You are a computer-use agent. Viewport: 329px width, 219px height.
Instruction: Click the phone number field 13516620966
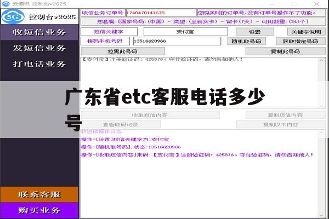point(177,41)
